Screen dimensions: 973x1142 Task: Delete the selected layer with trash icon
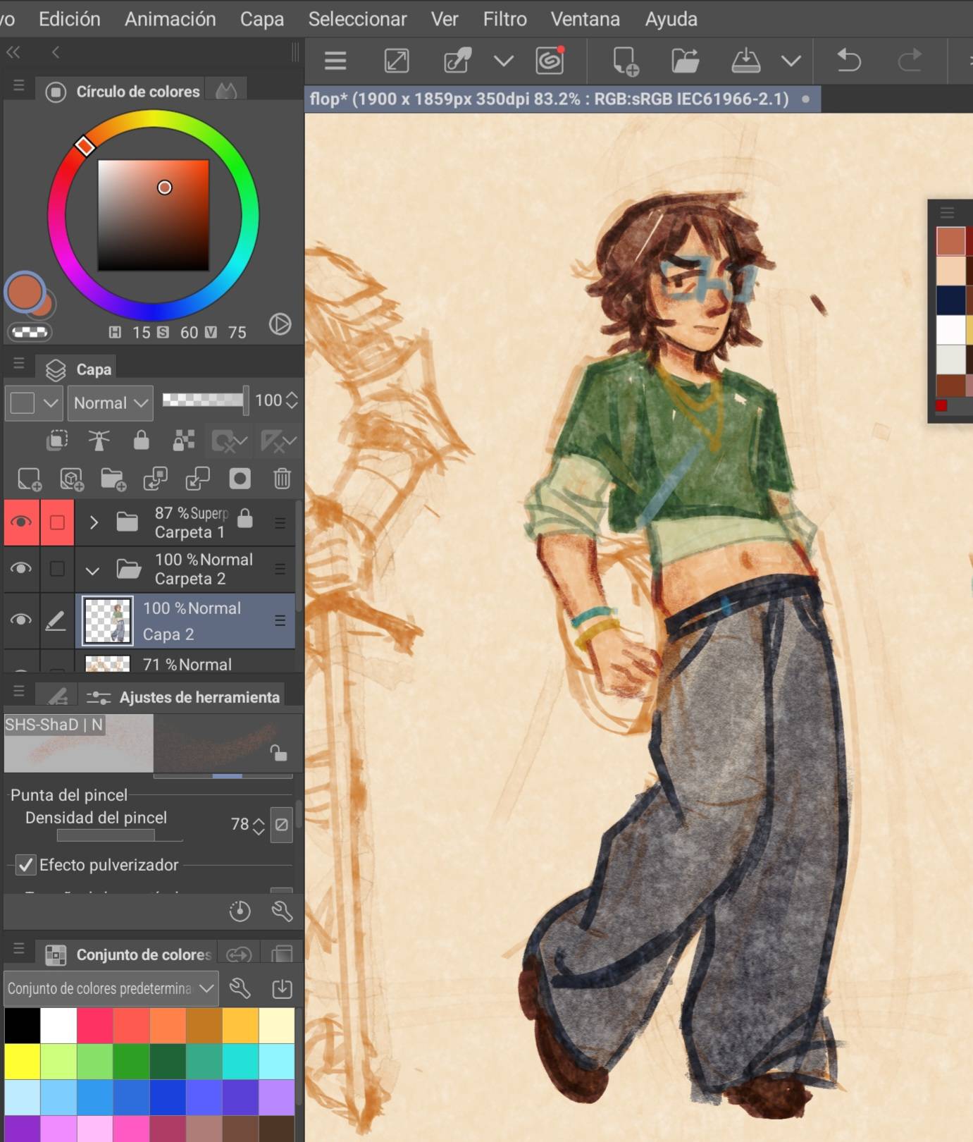[x=282, y=479]
